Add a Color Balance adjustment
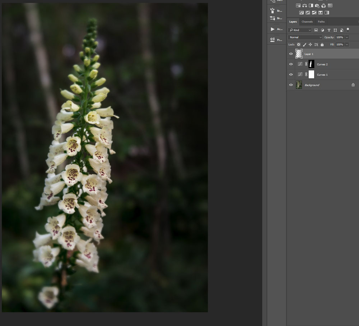Screen dimensions: 359x326 pos(304,6)
